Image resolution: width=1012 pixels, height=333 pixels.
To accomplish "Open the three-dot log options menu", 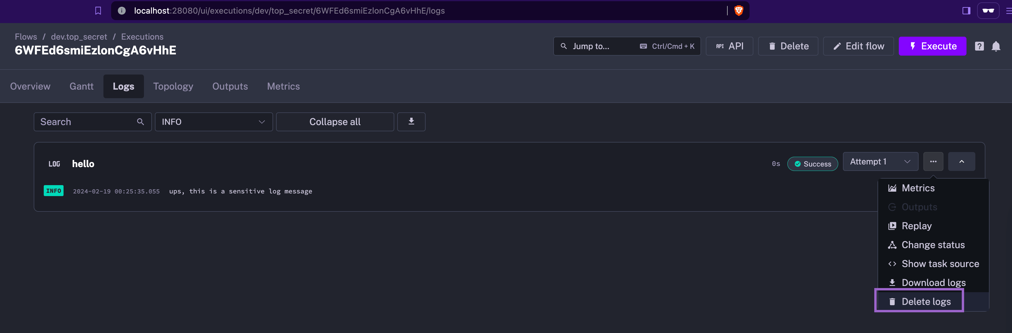I will [933, 161].
